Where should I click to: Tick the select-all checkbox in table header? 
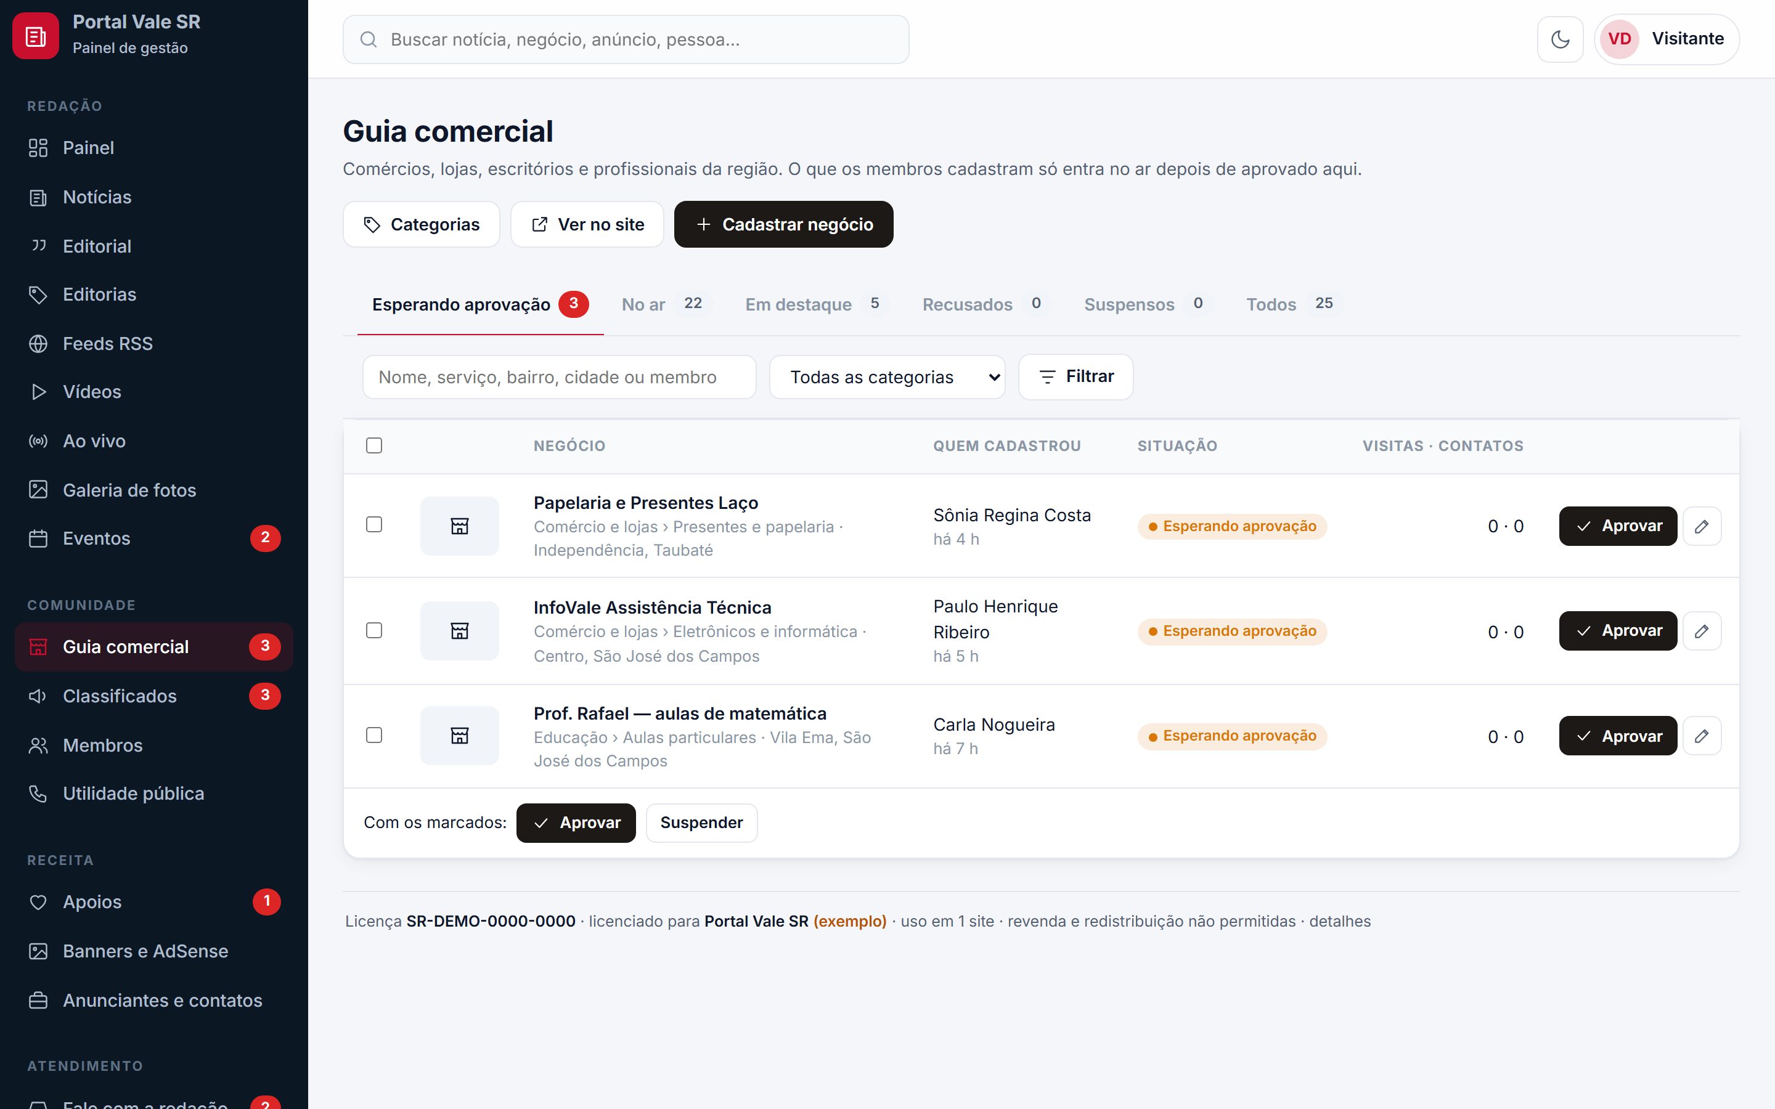pyautogui.click(x=374, y=445)
